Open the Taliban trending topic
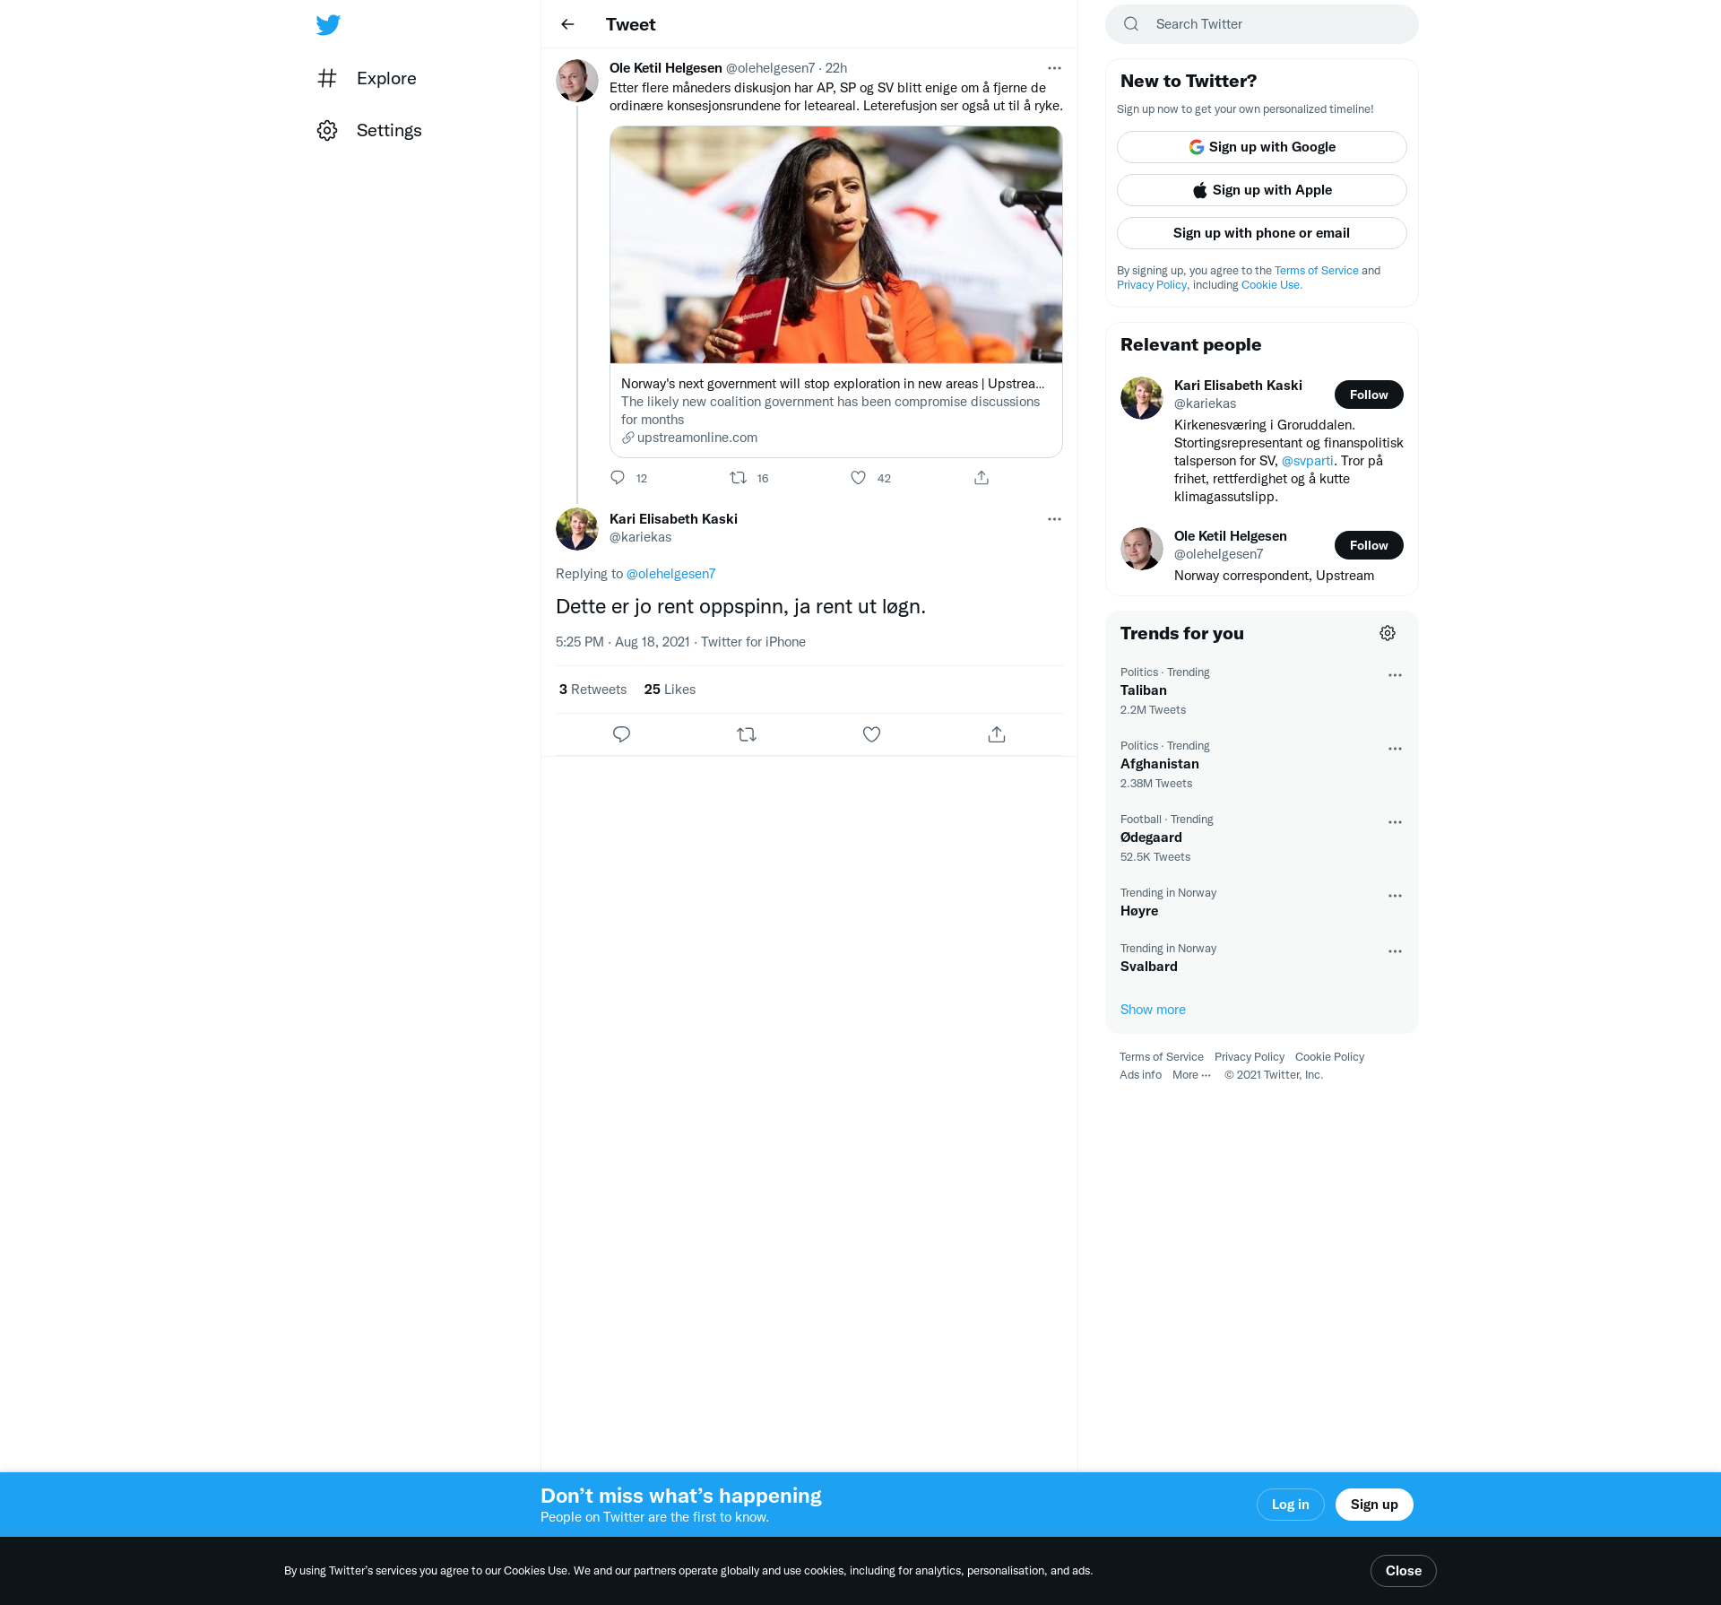 coord(1144,690)
